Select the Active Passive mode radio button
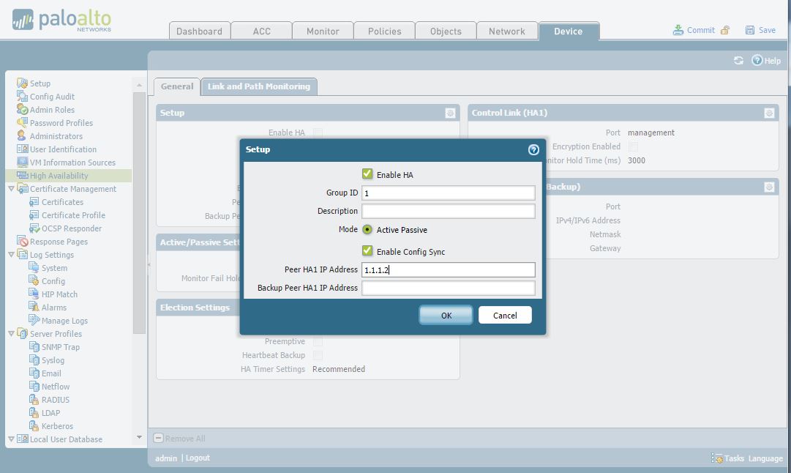Image resolution: width=791 pixels, height=473 pixels. tap(367, 229)
